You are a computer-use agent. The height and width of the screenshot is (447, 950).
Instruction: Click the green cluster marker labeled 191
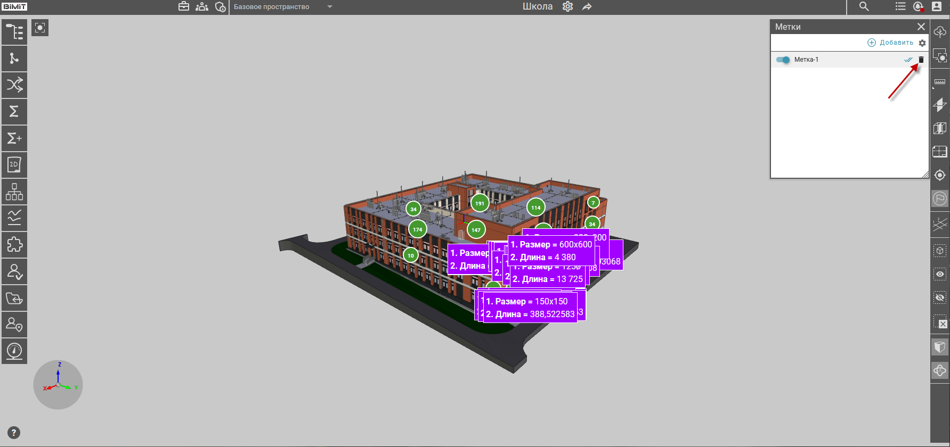[x=480, y=203]
